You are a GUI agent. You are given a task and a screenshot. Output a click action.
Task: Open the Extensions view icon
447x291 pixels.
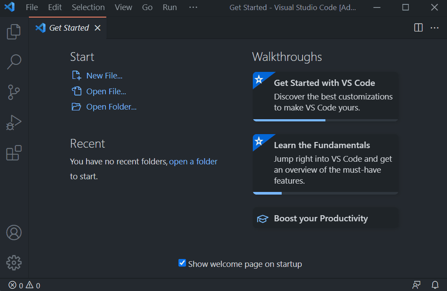[x=14, y=153]
